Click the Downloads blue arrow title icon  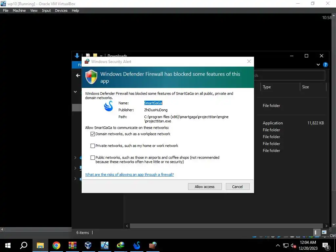(77, 56)
